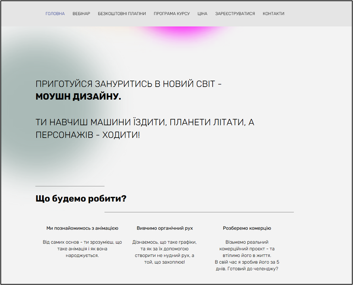The height and width of the screenshot is (285, 353).
Task: Open the ГОЛОВНА navigation link
Action: [54, 13]
